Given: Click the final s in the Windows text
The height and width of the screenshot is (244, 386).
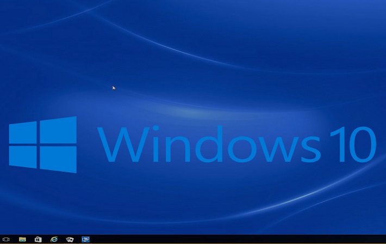Looking at the screenshot, I should [307, 148].
